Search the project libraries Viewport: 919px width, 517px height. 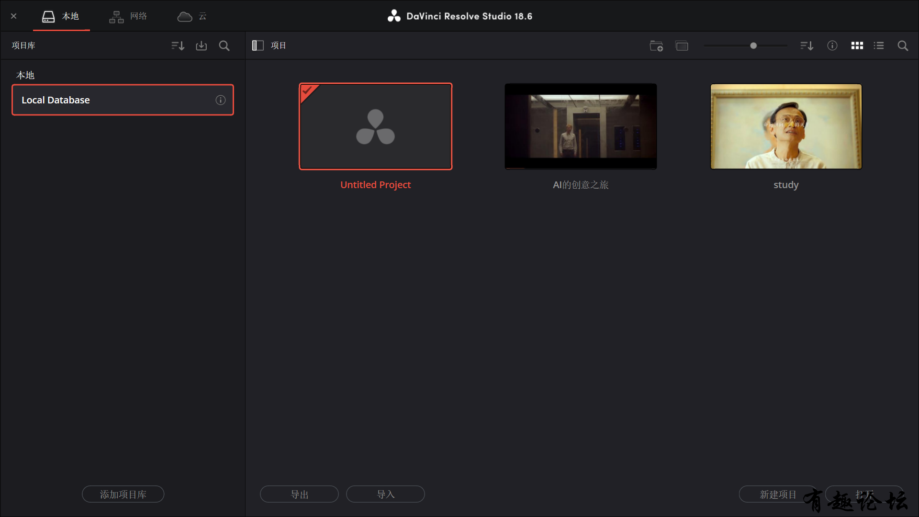click(224, 45)
